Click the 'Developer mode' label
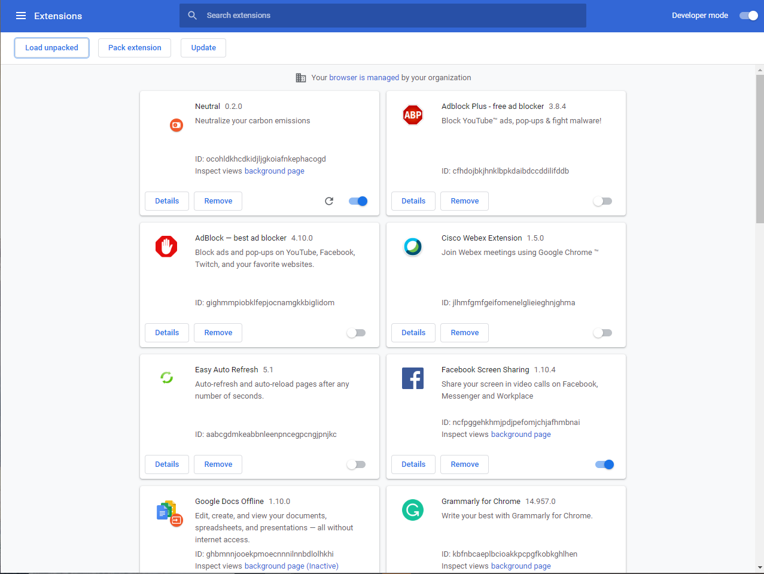The height and width of the screenshot is (574, 764). (700, 16)
